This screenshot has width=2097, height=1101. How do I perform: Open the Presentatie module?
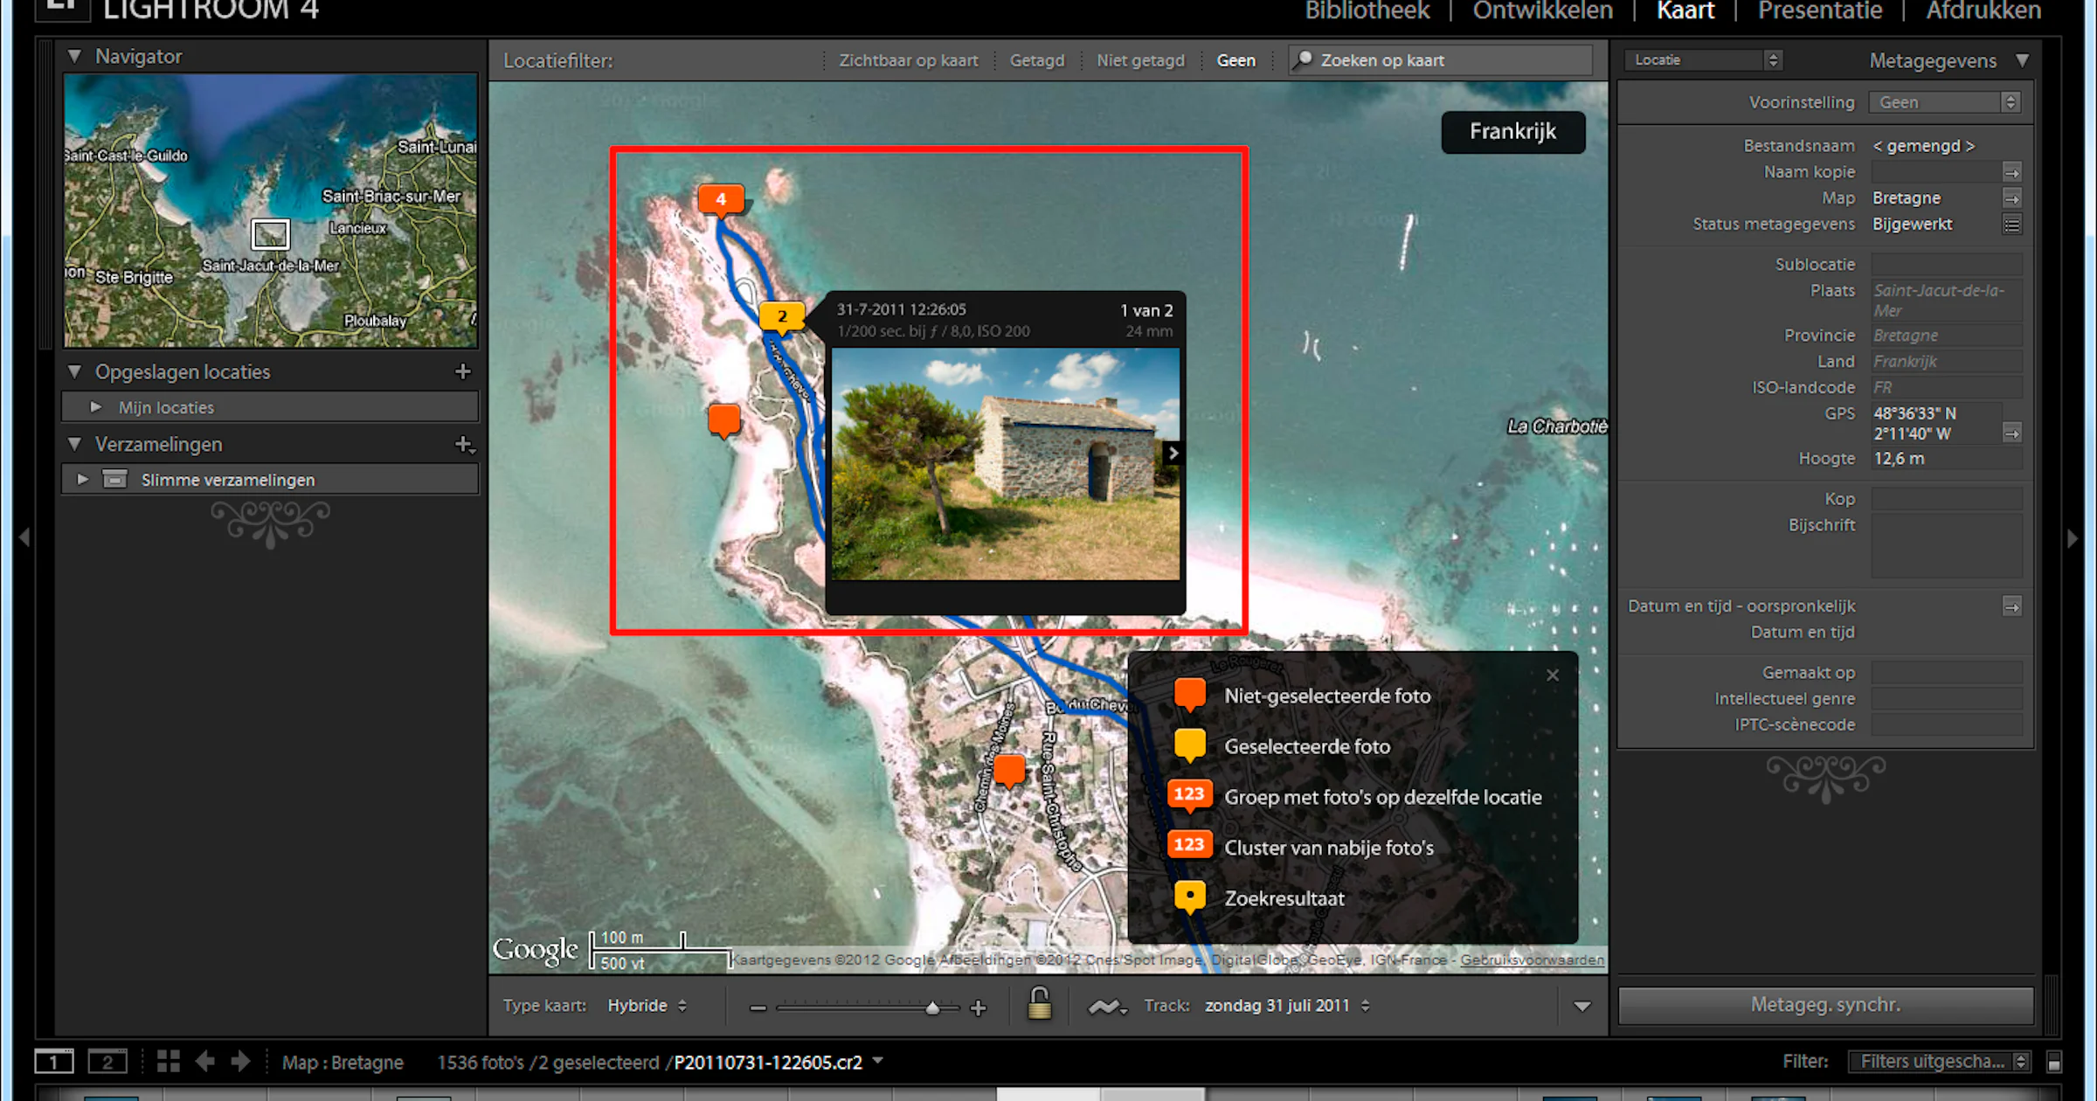(1819, 10)
